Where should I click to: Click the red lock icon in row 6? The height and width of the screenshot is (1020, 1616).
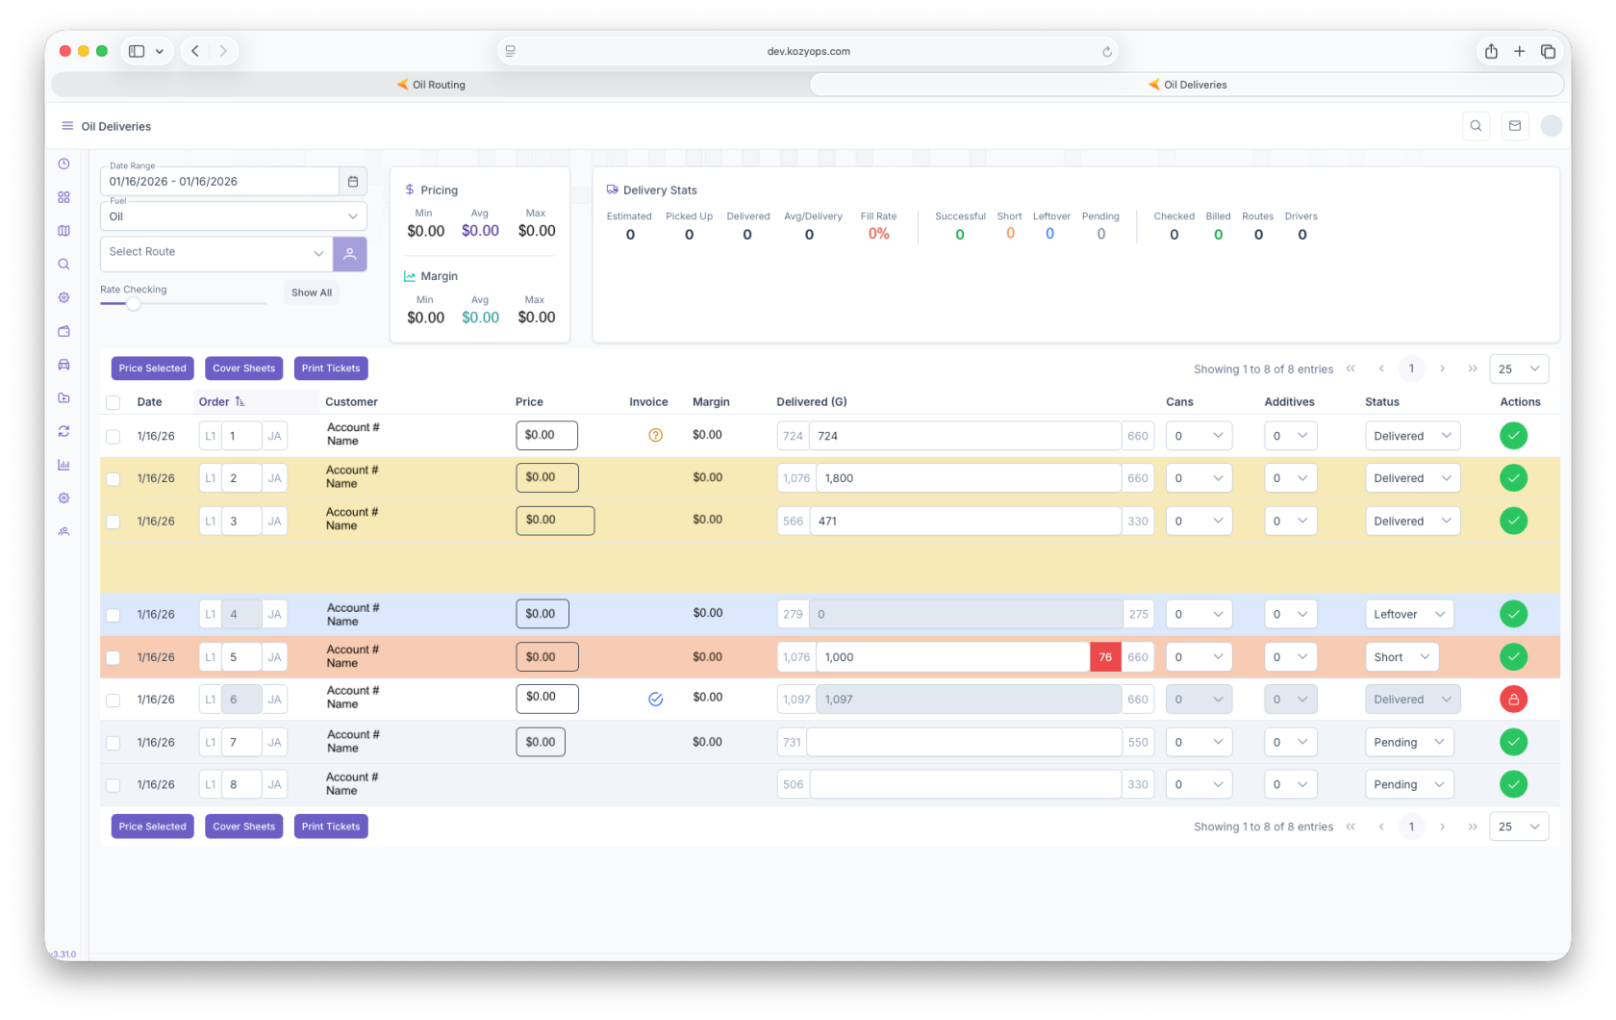(x=1513, y=700)
